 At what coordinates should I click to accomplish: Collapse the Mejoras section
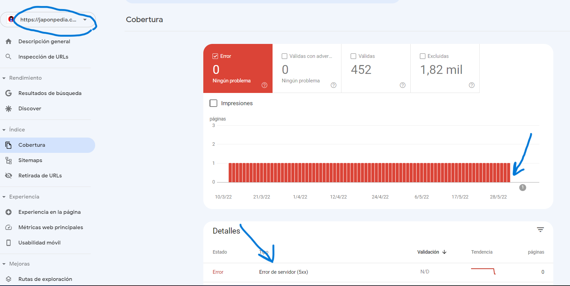coord(4,264)
